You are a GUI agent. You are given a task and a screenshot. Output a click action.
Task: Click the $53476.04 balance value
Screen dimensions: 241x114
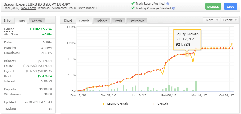[45, 61]
